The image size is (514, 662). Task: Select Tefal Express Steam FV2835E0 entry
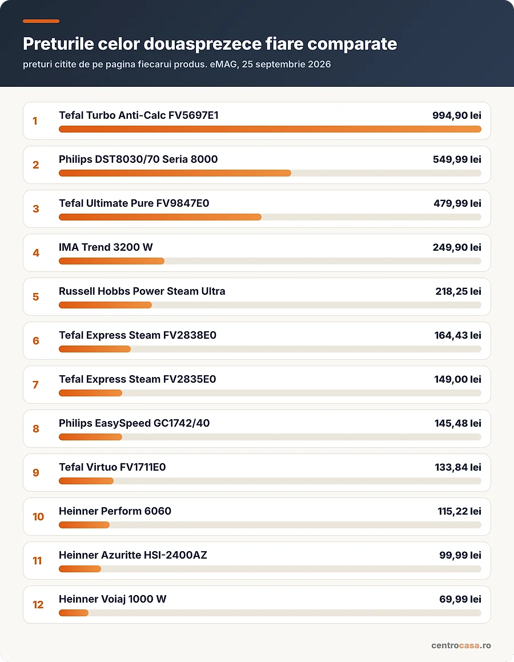(256, 384)
